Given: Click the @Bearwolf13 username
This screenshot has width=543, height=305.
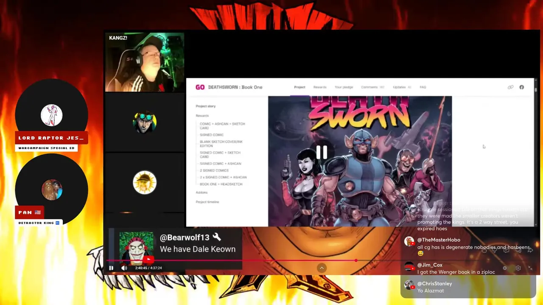Looking at the screenshot, I should pyautogui.click(x=185, y=238).
